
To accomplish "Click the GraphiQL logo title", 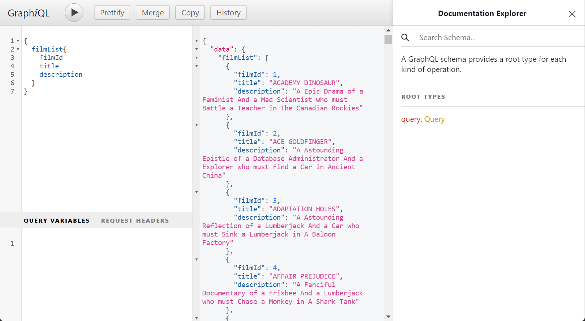I will 29,13.
